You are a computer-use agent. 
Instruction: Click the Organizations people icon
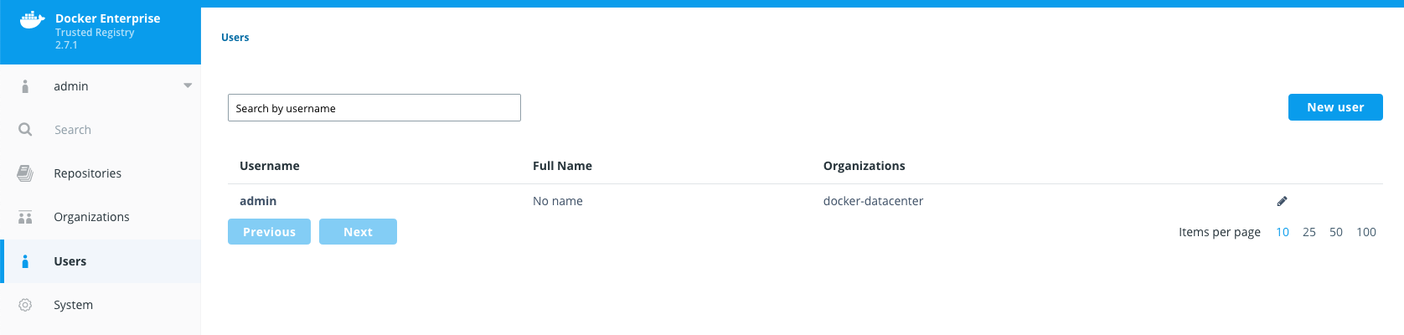[x=25, y=217]
